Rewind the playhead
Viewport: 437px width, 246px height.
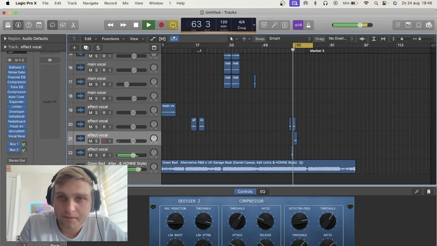pos(110,25)
